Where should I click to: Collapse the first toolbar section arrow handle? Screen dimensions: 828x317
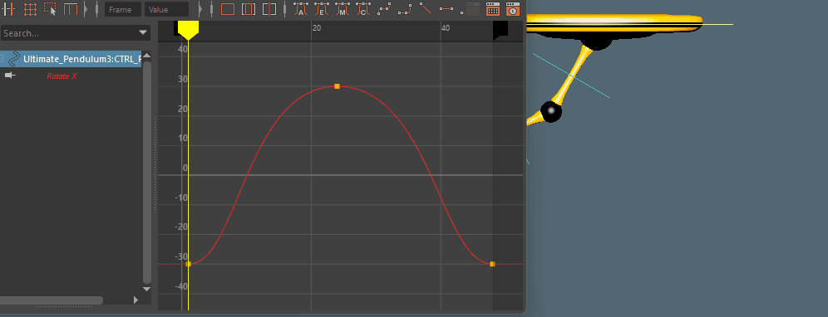point(86,9)
